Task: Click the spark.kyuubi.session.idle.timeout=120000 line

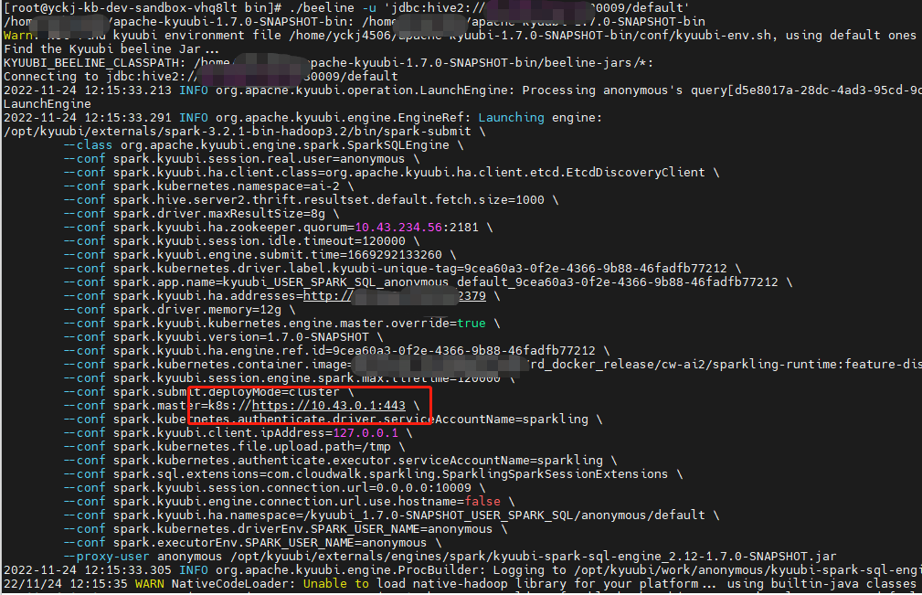Action: 241,241
